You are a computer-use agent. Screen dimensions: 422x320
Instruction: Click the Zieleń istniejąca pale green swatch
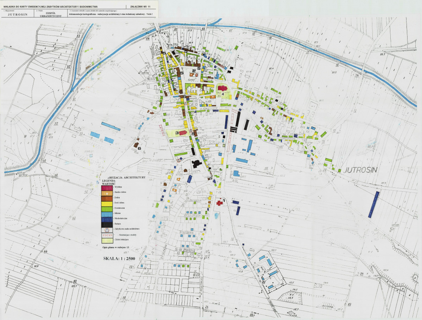107,240
